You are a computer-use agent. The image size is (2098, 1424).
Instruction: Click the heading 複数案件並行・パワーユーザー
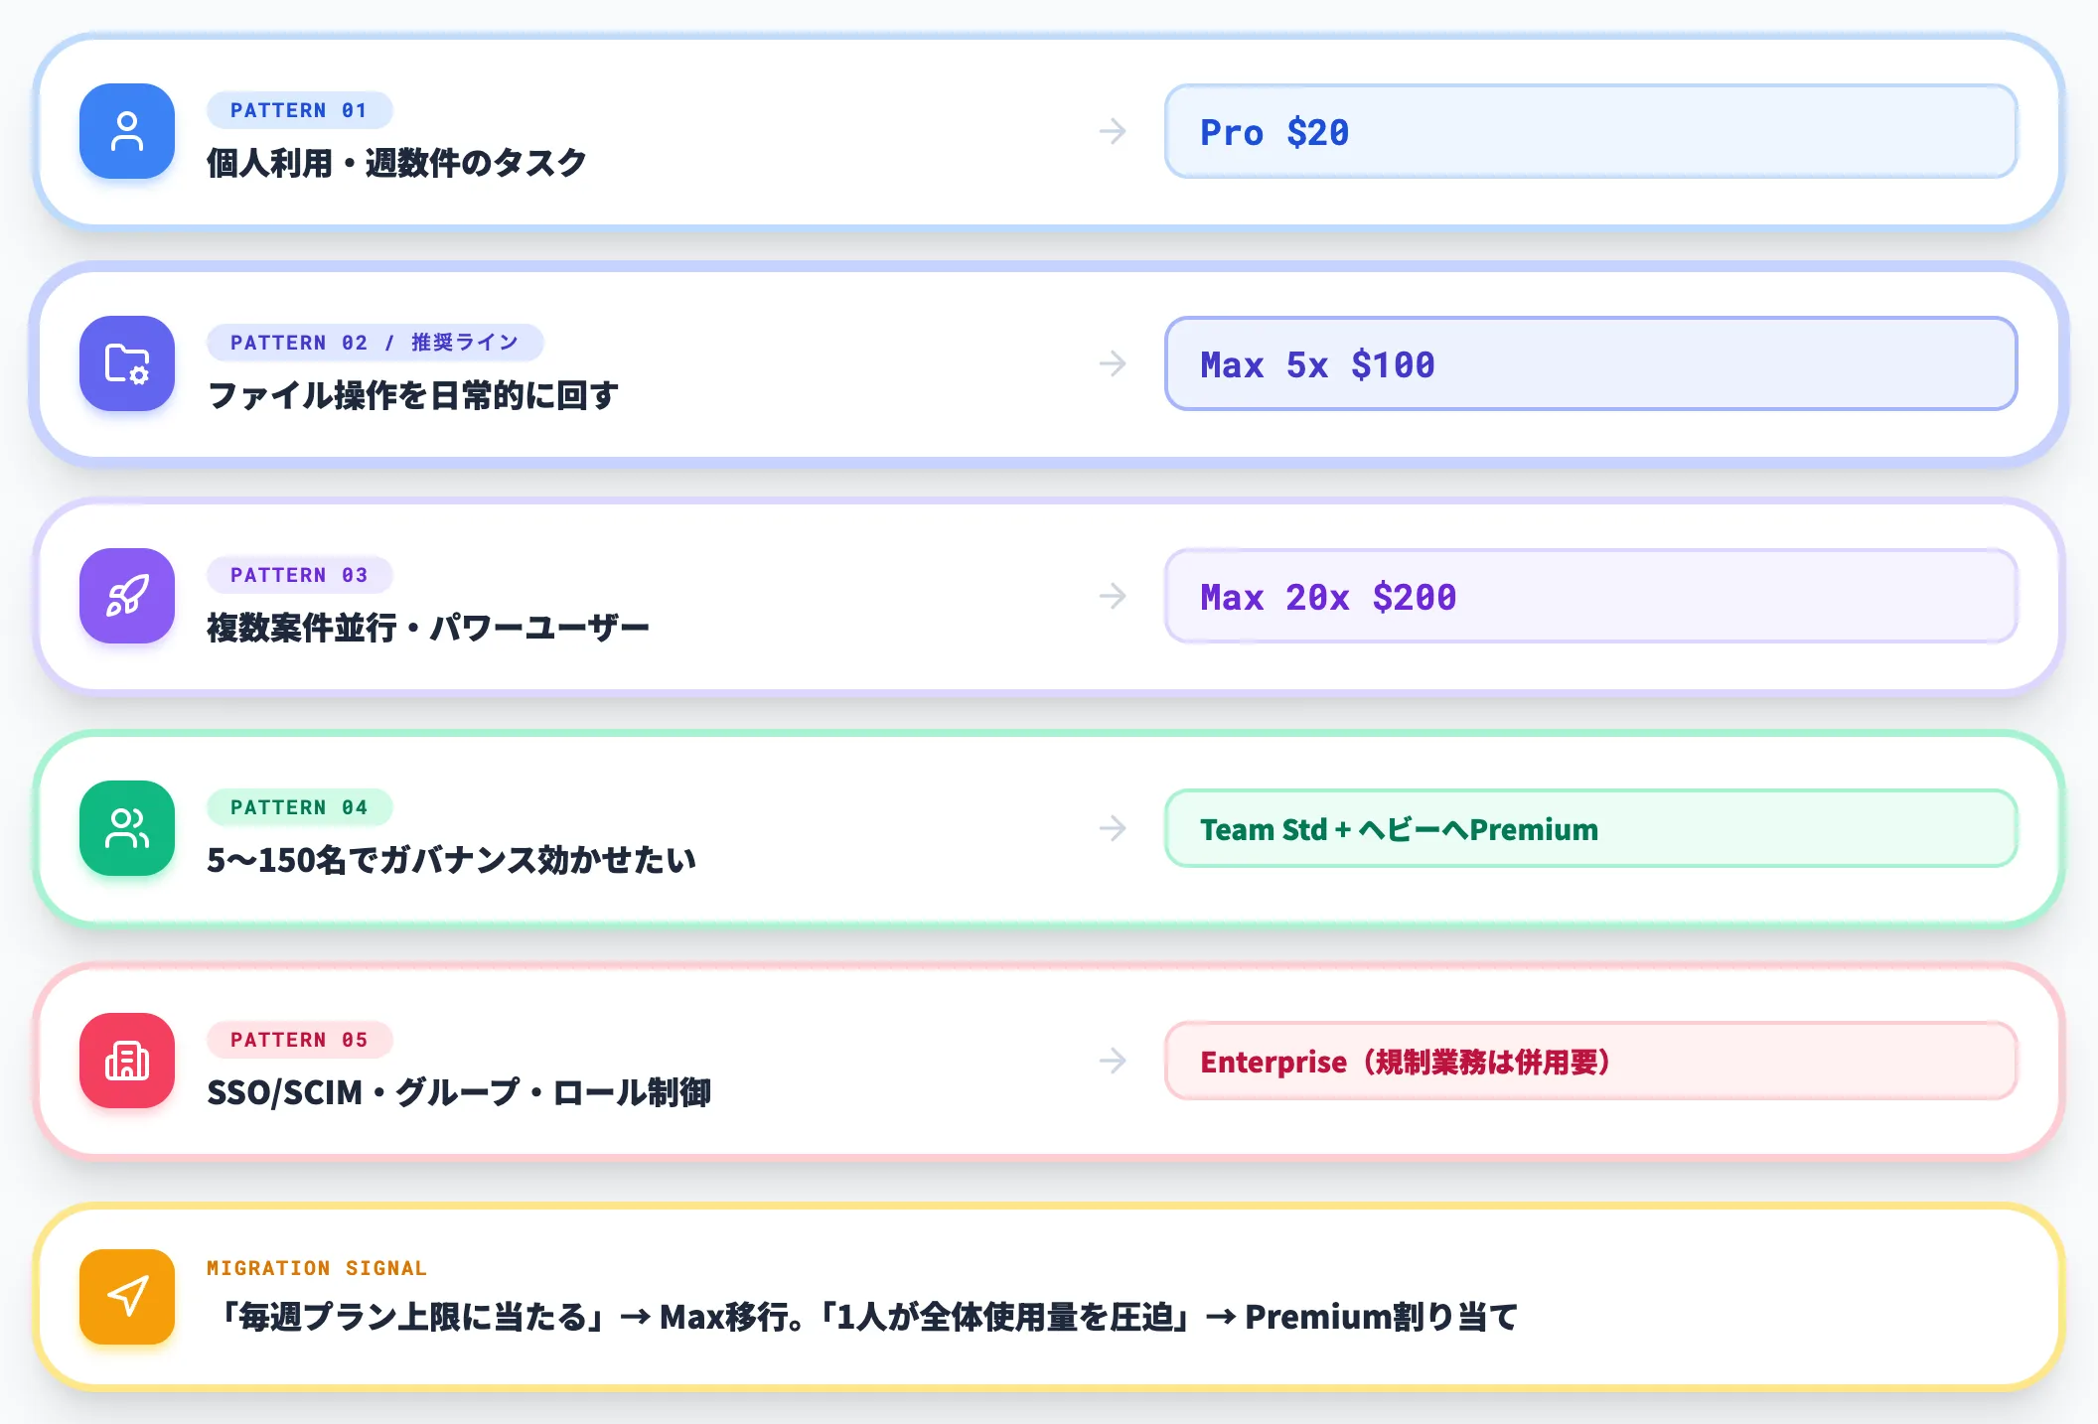tap(428, 628)
